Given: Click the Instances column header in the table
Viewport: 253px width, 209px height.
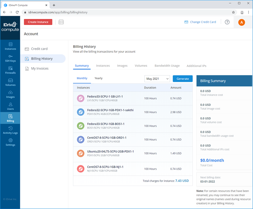Looking at the screenshot, I should [x=83, y=88].
